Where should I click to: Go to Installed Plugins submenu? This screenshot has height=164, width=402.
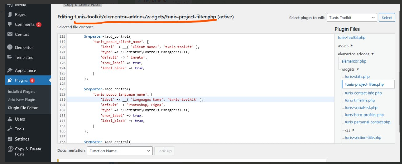22,92
